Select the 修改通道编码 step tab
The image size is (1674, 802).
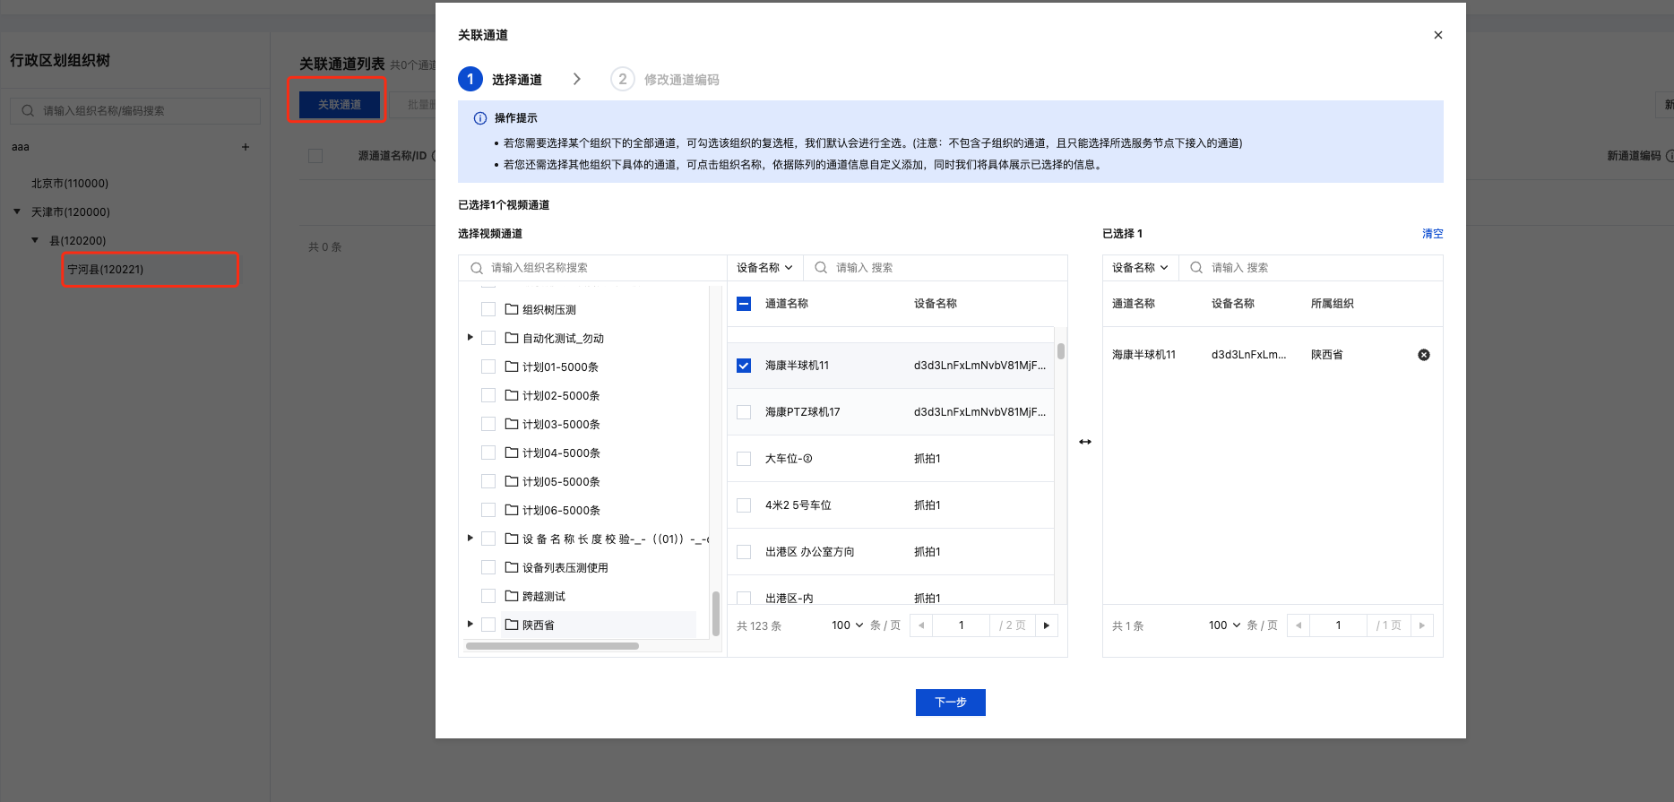[x=665, y=80]
